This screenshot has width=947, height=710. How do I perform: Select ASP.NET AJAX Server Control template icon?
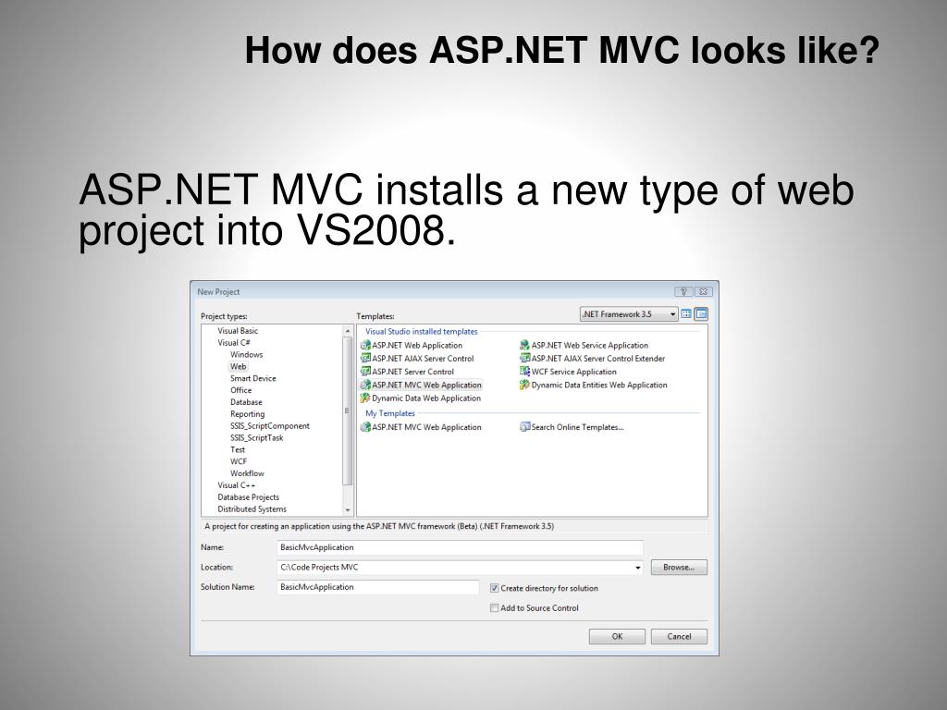coord(365,359)
